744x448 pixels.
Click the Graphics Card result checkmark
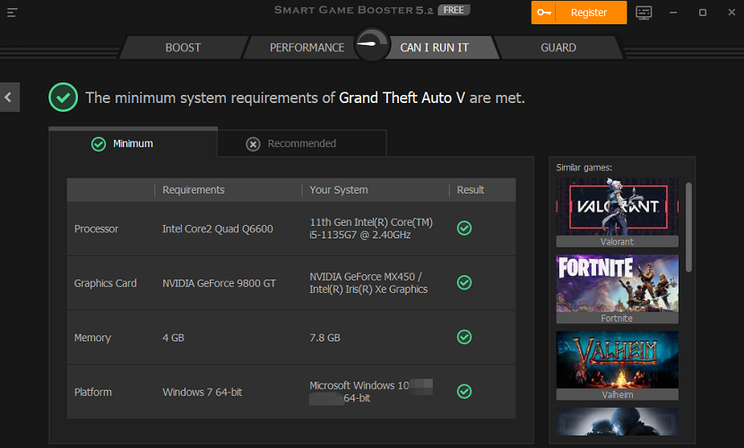[x=464, y=282]
